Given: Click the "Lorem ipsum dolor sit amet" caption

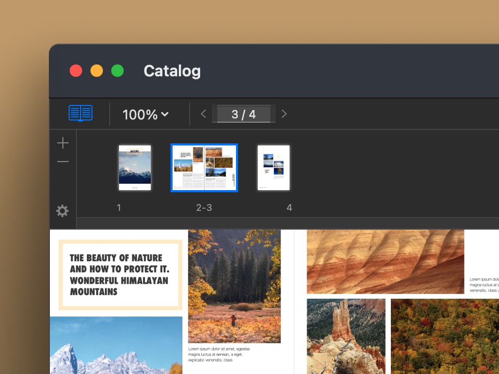Looking at the screenshot, I should pos(219,354).
